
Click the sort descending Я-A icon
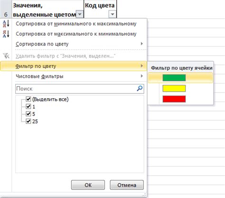[x=6, y=34]
